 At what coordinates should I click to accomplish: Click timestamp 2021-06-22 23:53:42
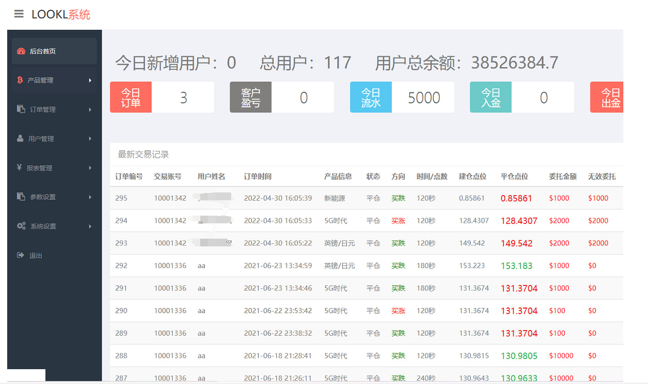point(278,311)
